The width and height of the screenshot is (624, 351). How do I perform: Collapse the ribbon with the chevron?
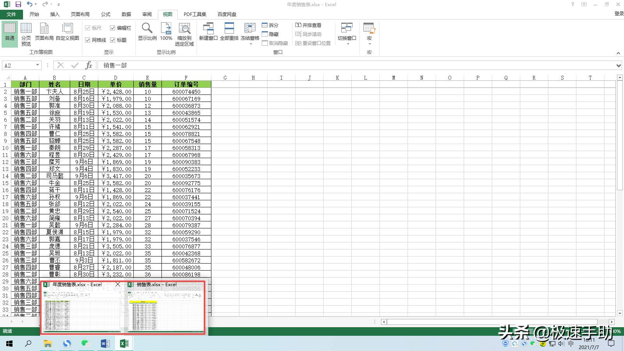[x=618, y=53]
